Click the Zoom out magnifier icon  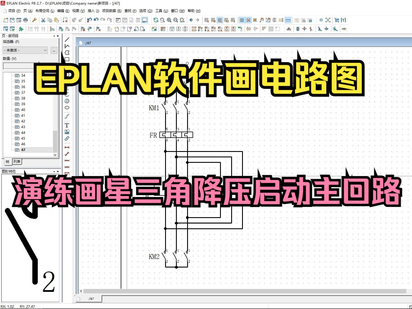pos(176,20)
